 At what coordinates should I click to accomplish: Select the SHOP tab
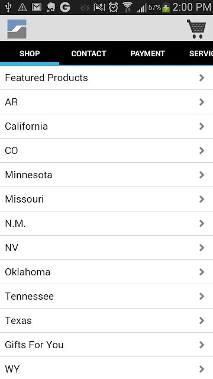[30, 53]
